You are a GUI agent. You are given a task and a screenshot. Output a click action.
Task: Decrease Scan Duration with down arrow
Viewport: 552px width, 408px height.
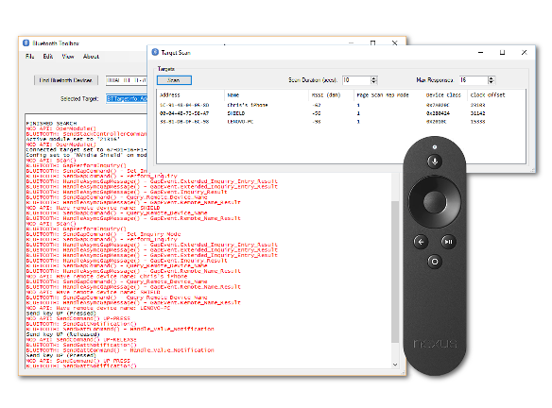coord(374,82)
